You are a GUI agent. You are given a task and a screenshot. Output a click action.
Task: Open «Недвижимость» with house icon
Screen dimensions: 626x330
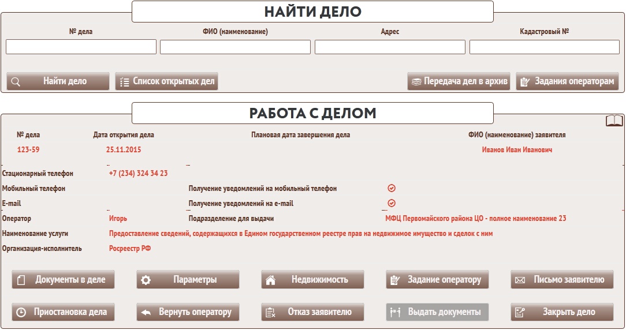tap(312, 280)
